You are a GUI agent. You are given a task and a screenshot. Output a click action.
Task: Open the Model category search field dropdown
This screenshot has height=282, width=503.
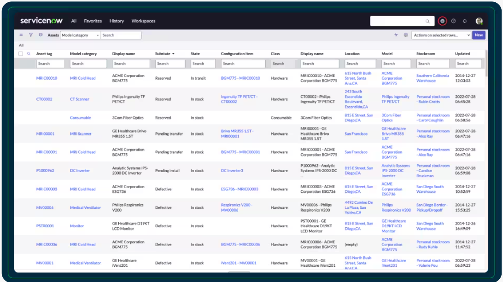80,35
